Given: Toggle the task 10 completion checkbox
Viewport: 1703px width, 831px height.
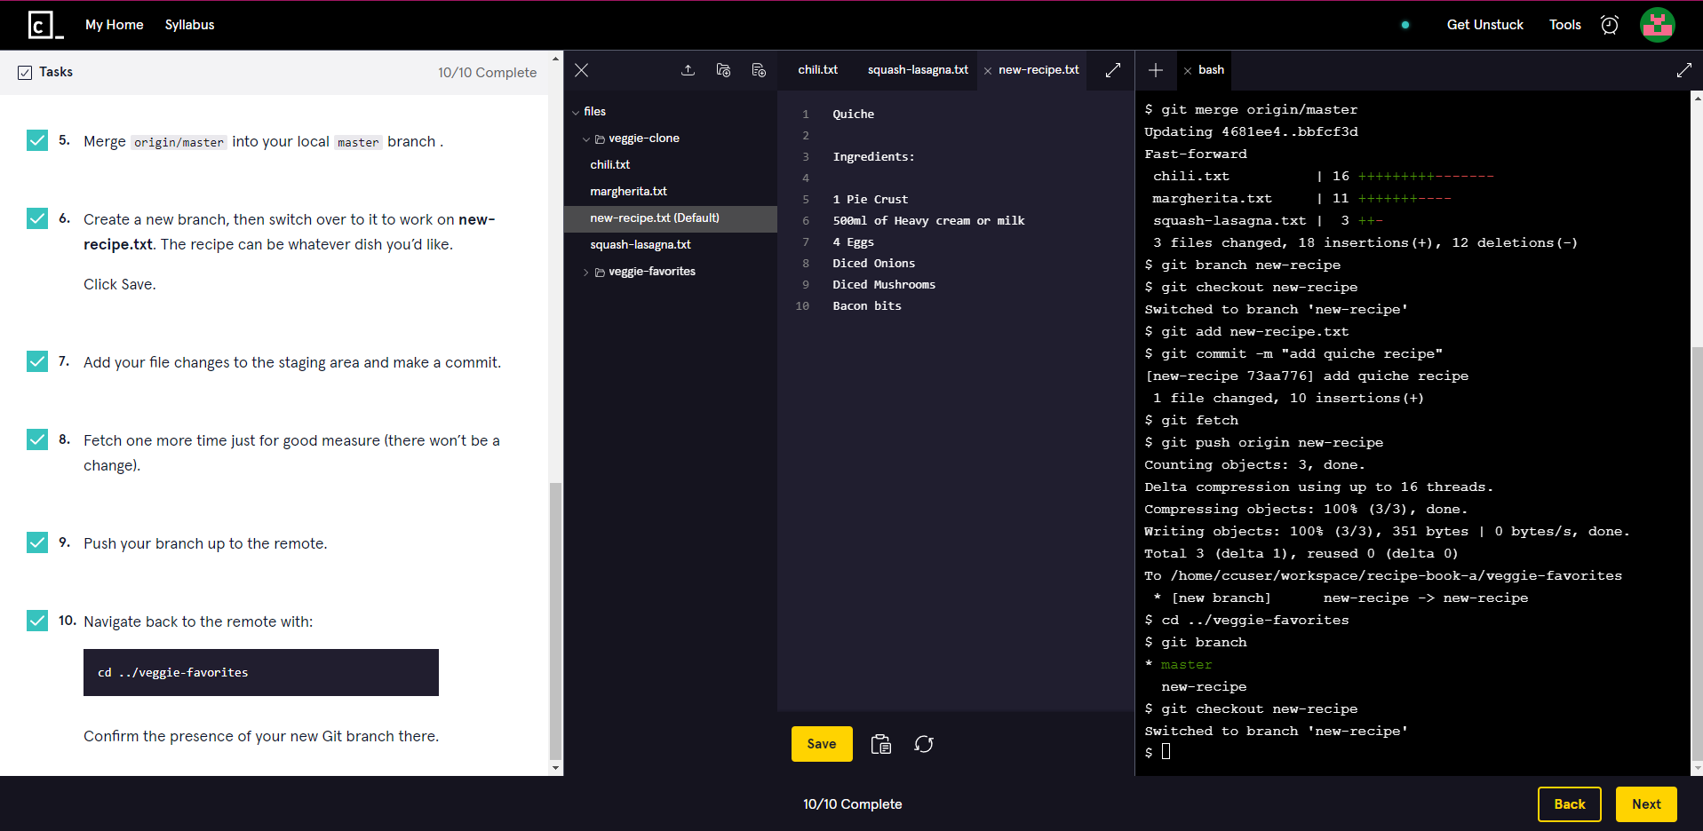Looking at the screenshot, I should [x=36, y=621].
